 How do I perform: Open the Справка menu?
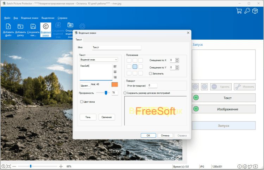62,18
